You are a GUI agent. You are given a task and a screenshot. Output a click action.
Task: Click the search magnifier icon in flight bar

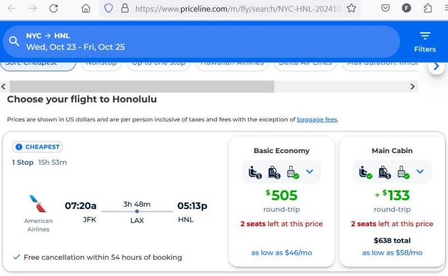point(14,41)
